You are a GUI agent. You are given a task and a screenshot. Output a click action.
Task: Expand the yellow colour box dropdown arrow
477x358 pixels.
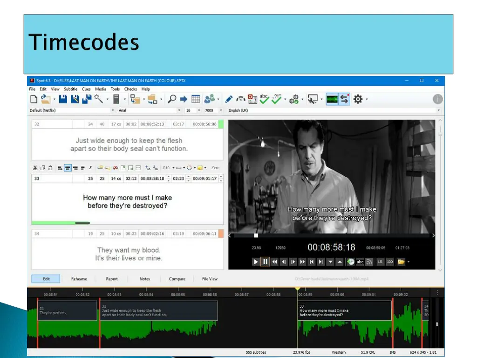pyautogui.click(x=205, y=168)
